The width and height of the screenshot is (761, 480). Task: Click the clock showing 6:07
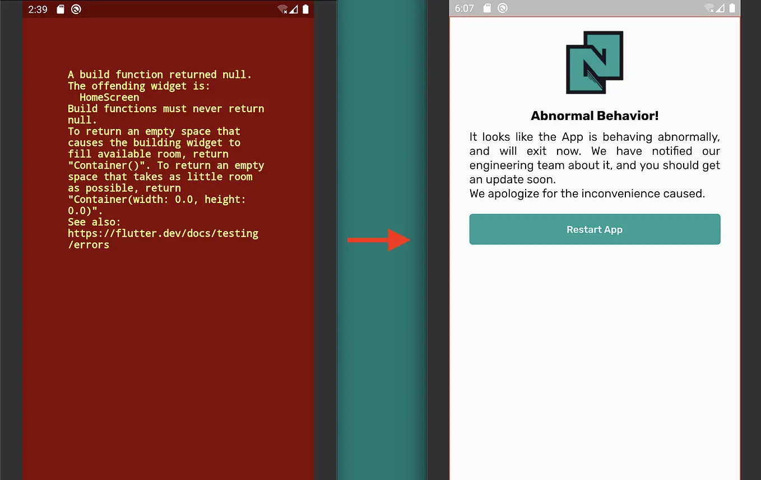pyautogui.click(x=464, y=8)
